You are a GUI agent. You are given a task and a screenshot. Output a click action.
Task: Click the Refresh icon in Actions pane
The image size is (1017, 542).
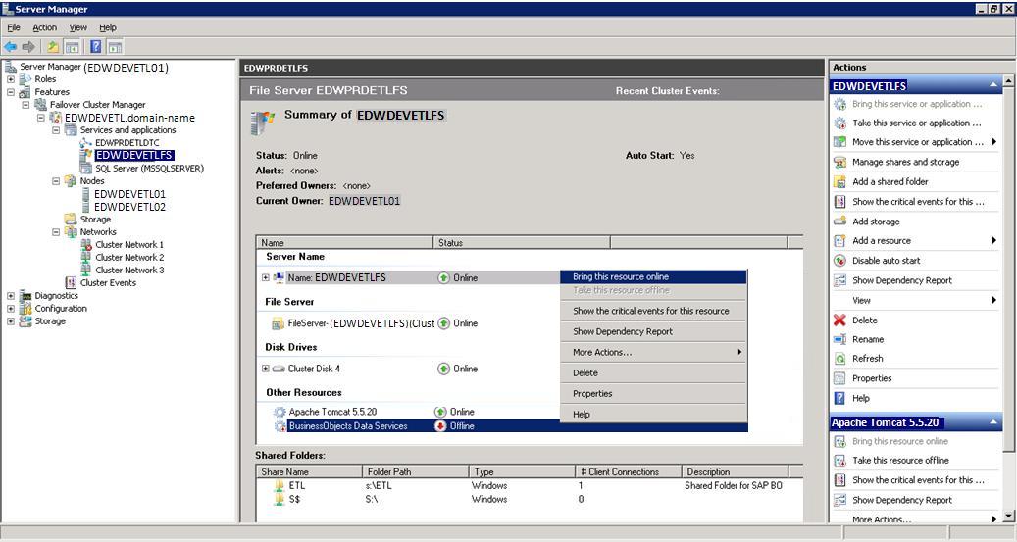coord(839,358)
